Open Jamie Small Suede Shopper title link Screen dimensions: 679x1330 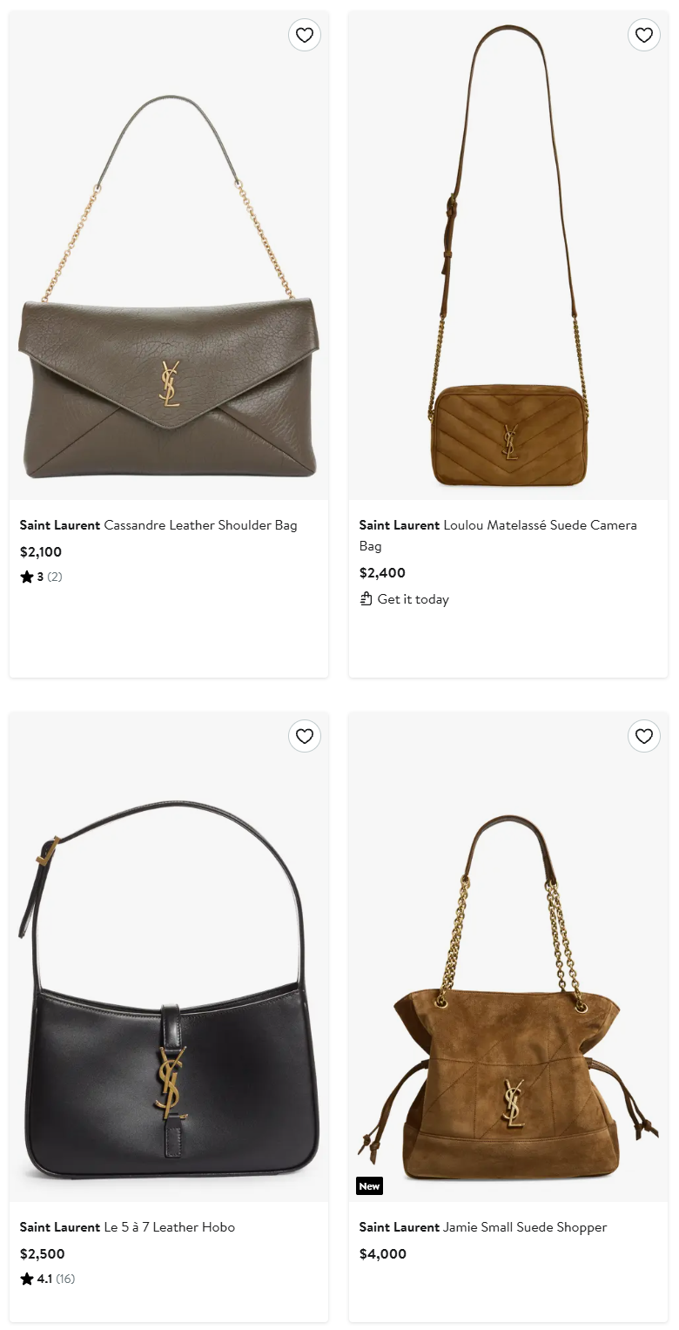coord(483,1227)
